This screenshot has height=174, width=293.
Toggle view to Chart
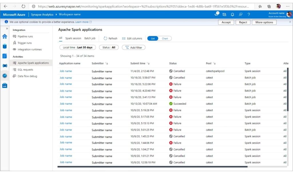(165, 39)
